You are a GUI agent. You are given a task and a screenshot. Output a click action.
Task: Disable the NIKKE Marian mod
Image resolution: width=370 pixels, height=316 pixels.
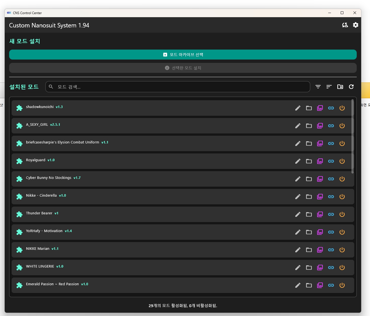coord(342,250)
